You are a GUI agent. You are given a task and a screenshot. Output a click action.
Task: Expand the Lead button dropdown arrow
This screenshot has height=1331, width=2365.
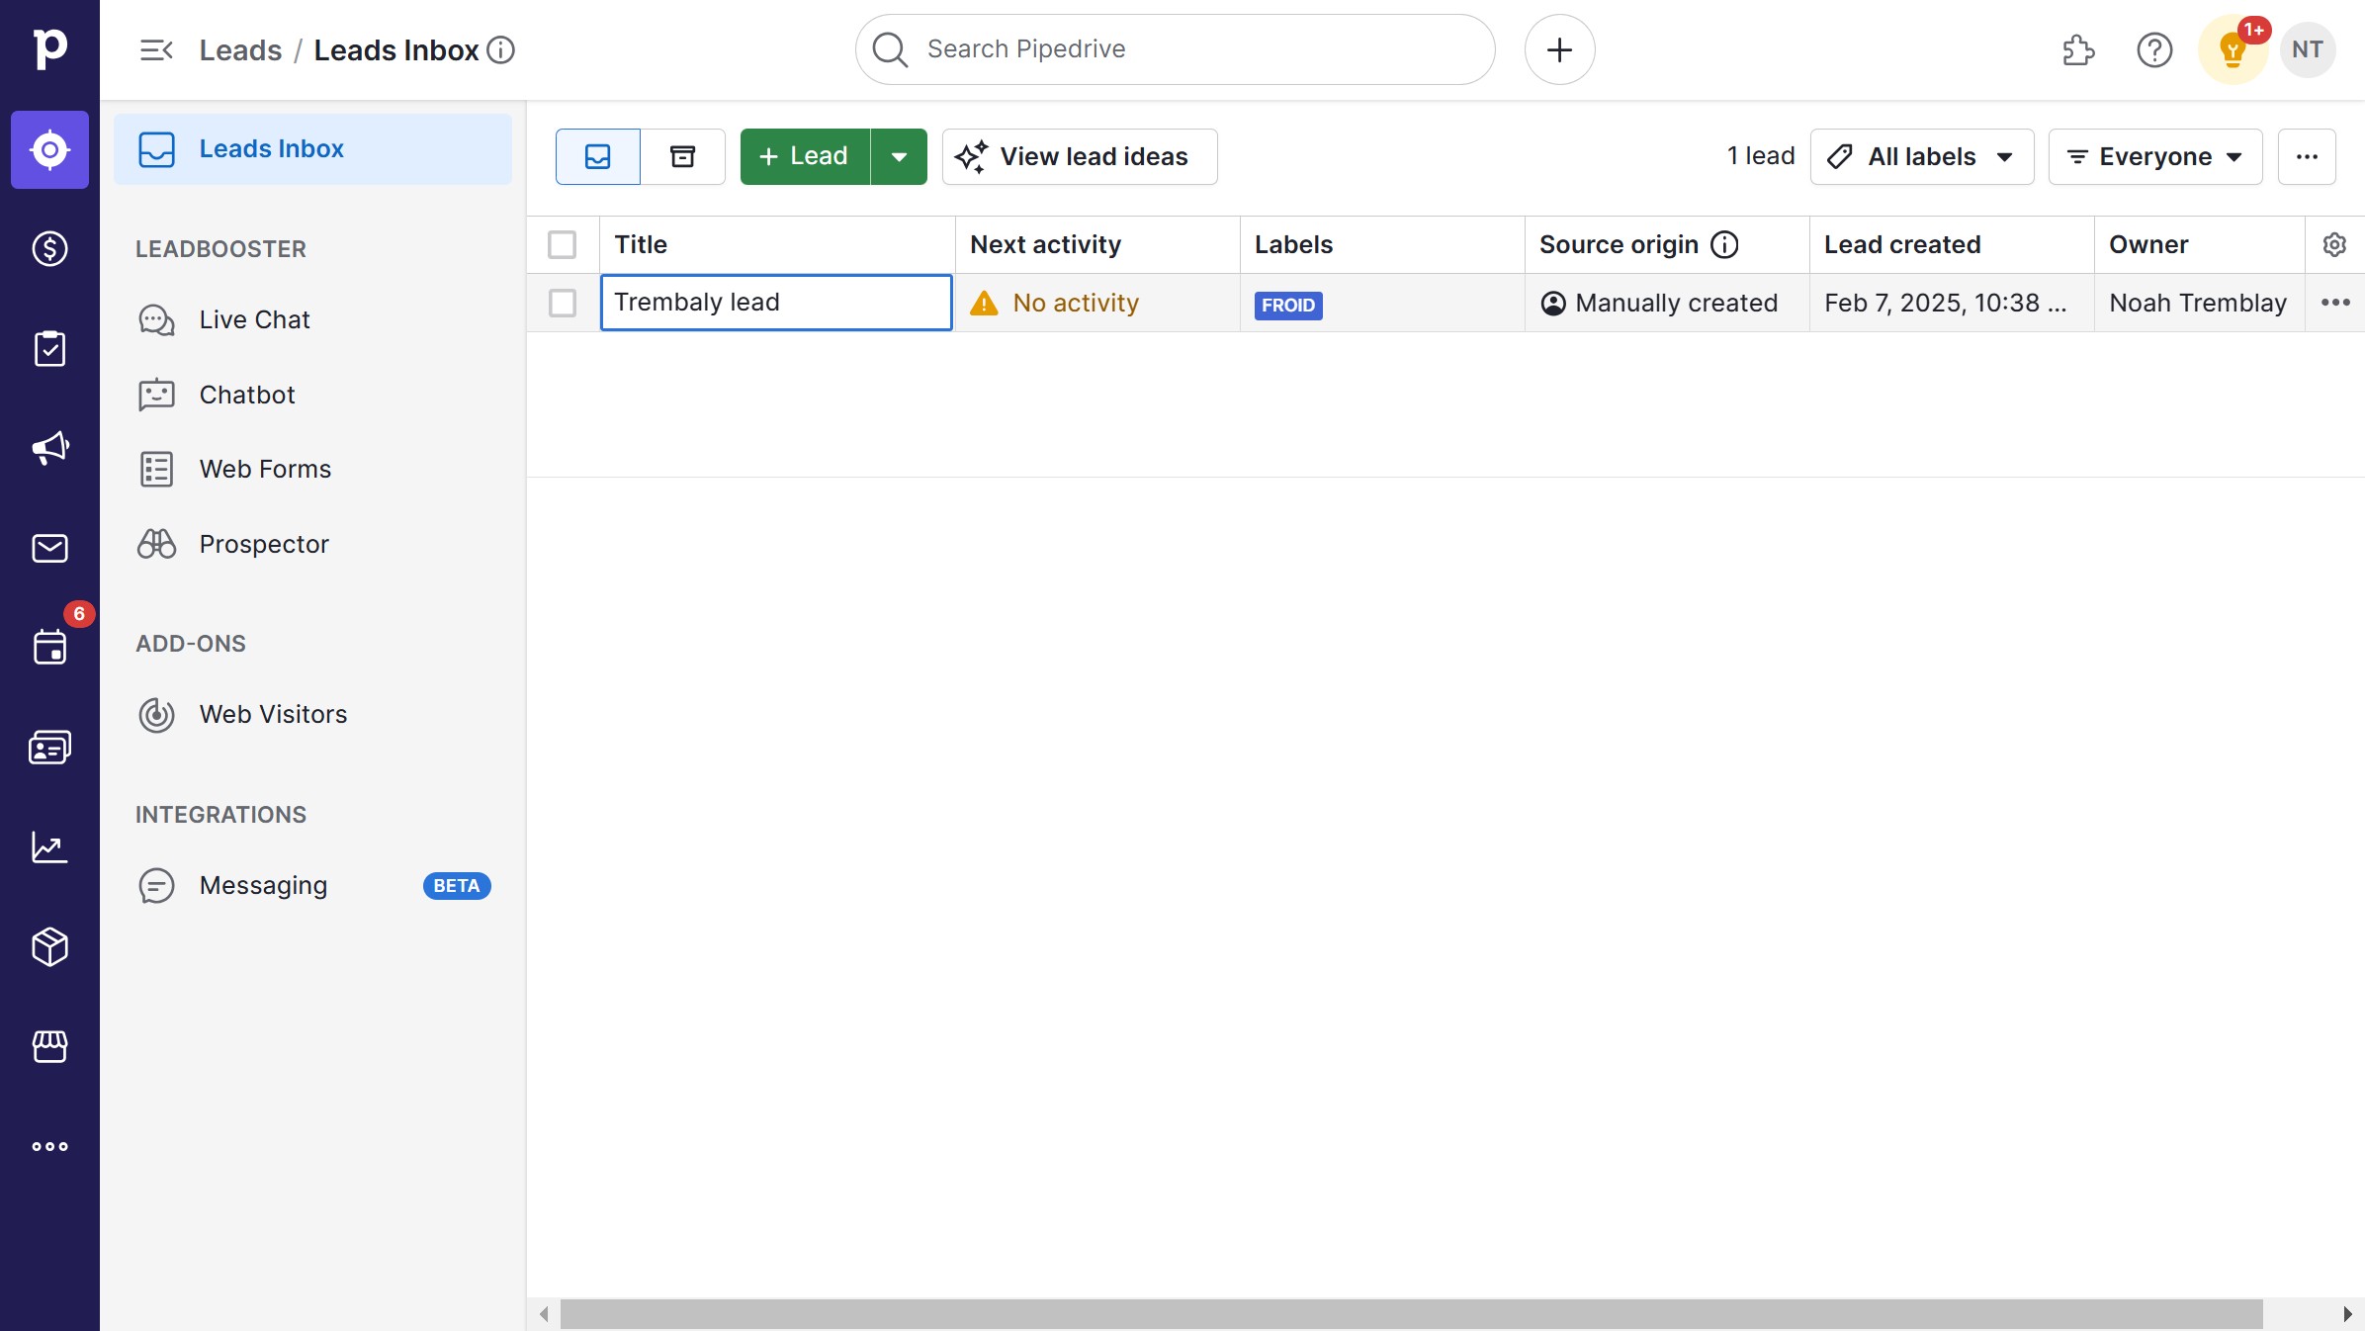pos(899,156)
